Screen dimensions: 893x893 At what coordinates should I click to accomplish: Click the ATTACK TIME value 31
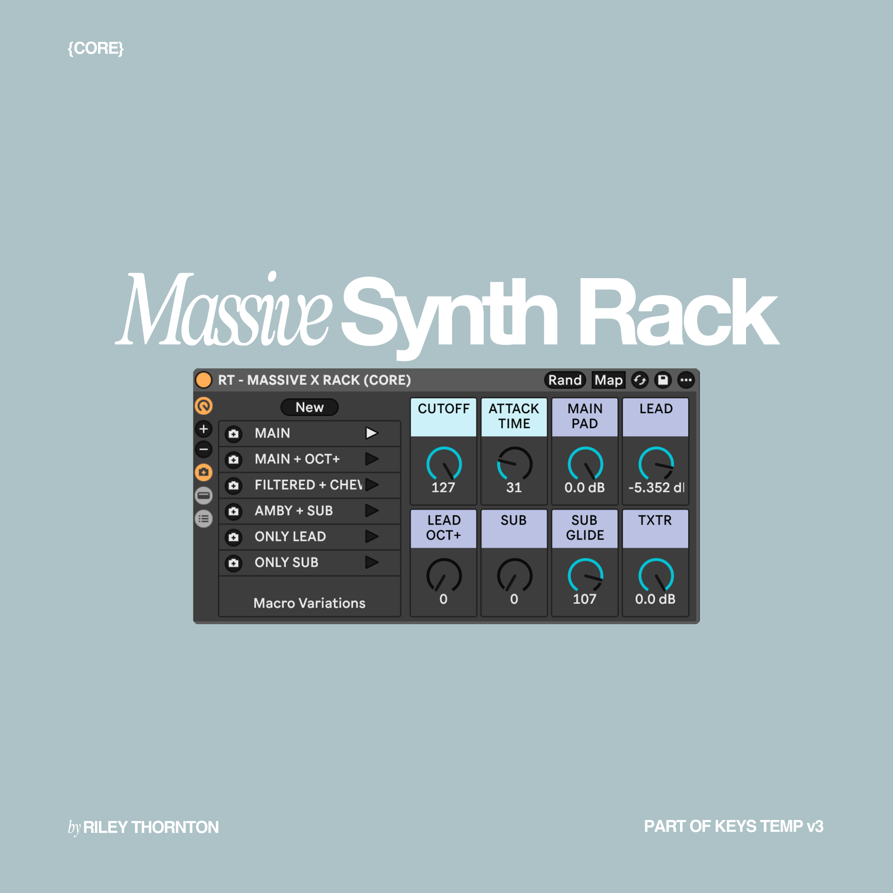[x=514, y=487]
